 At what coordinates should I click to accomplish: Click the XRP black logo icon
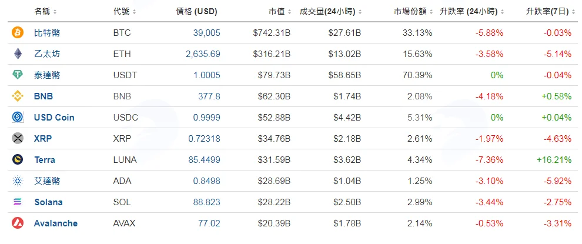[18, 139]
